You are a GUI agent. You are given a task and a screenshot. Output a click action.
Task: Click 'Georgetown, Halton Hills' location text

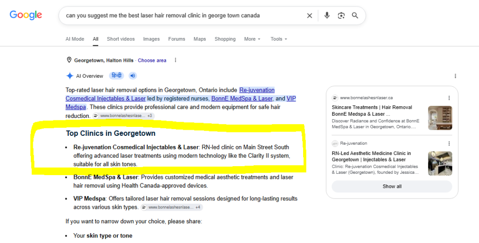[x=104, y=60]
